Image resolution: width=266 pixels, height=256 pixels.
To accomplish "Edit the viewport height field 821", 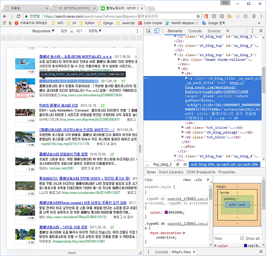I will [79, 31].
